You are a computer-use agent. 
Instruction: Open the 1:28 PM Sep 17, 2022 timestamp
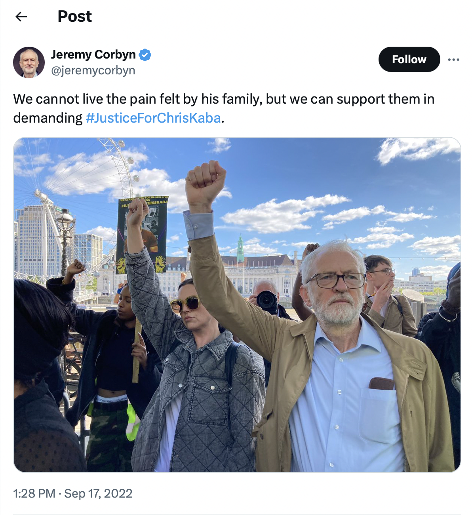[73, 493]
